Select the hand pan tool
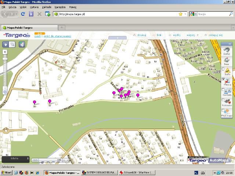This screenshot has width=235, height=176. [x=6, y=44]
